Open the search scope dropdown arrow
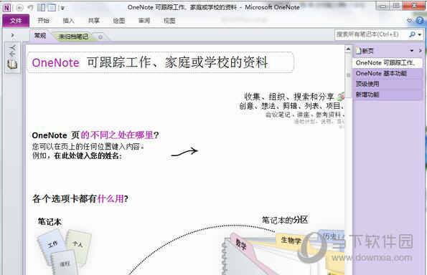This screenshot has height=275, width=427. point(420,35)
